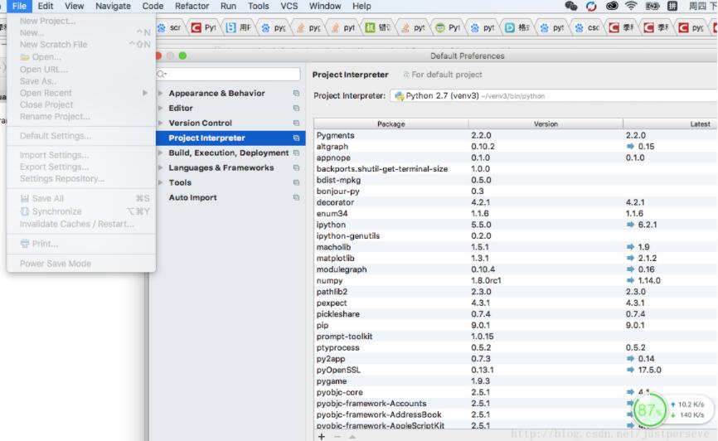The height and width of the screenshot is (441, 718).
Task: Open the Navigate menu
Action: click(113, 6)
